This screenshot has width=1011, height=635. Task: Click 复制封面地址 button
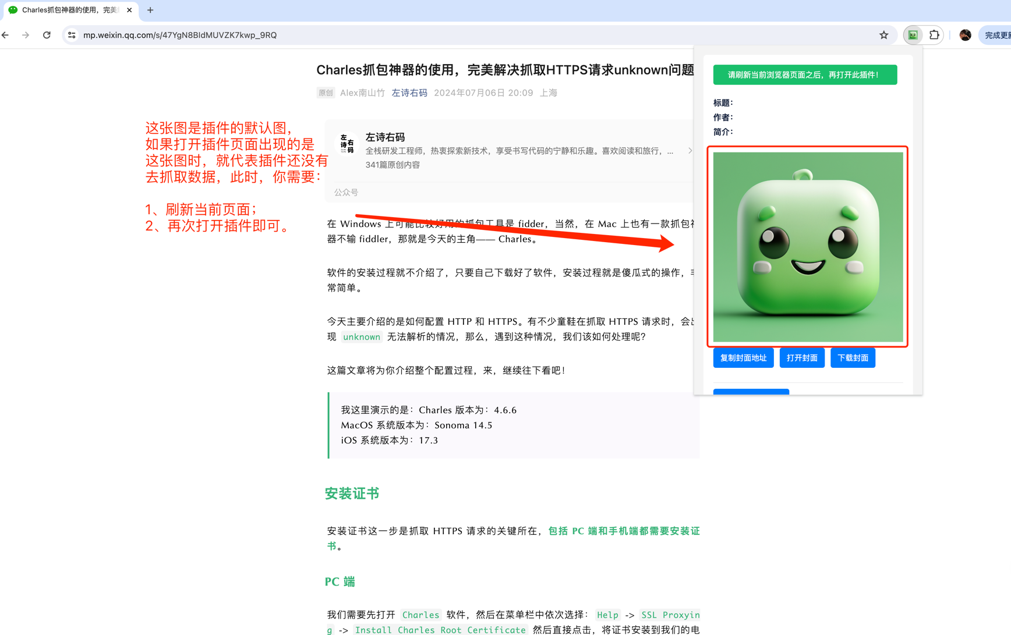click(x=743, y=358)
